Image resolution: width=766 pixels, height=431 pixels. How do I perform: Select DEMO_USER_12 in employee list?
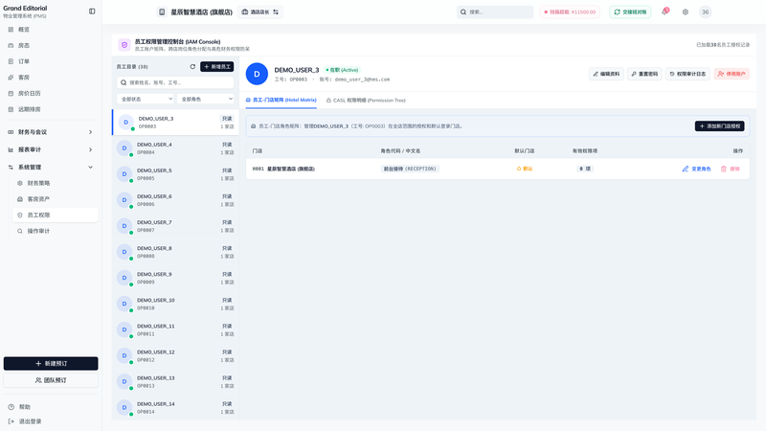pos(175,355)
